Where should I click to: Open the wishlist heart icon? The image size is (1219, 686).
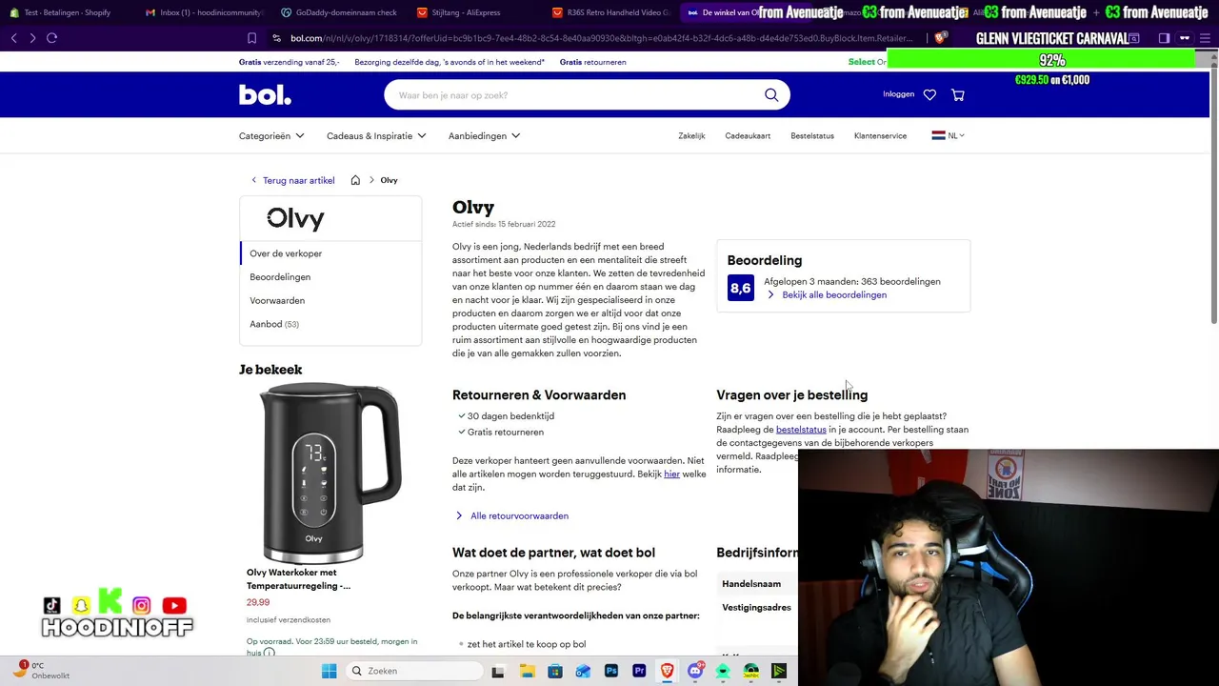(929, 94)
